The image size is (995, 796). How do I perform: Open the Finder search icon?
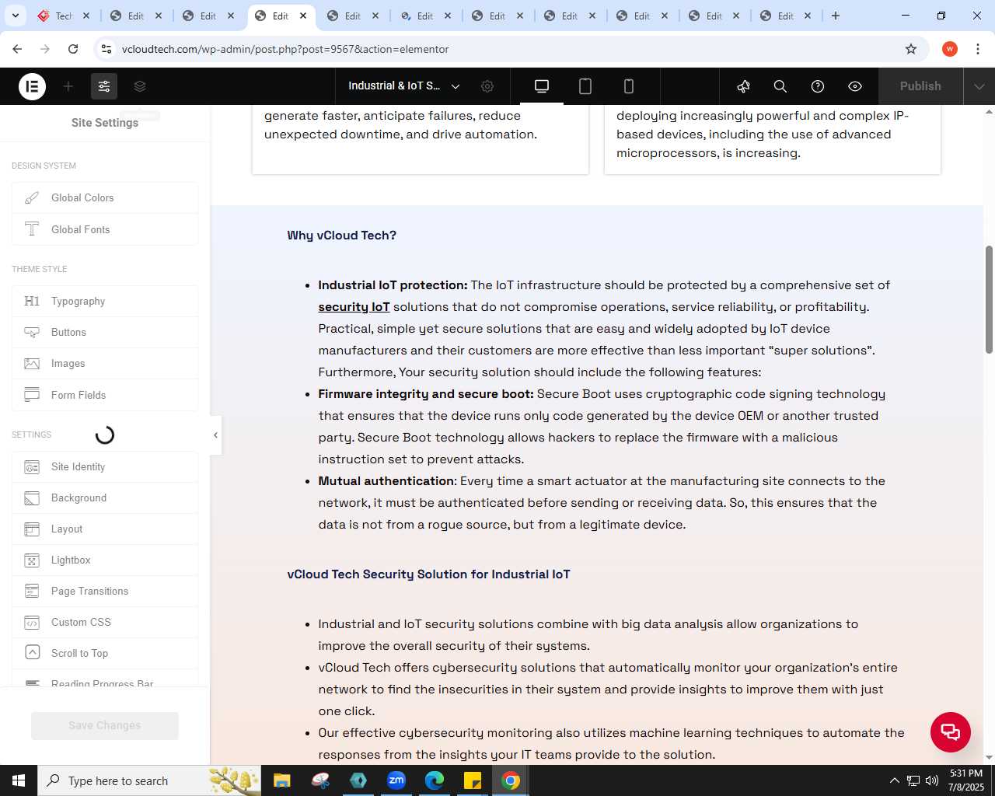[780, 86]
